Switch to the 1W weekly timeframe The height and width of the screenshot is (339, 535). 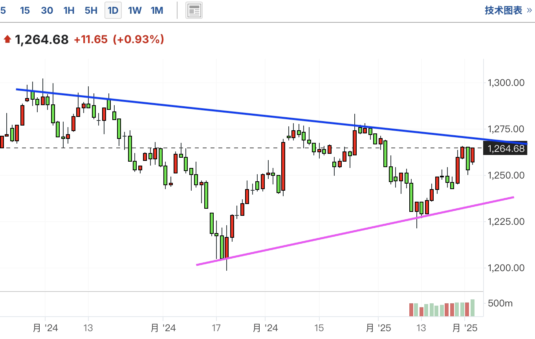[135, 10]
